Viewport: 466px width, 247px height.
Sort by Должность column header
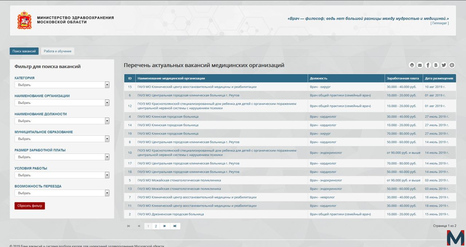pos(346,78)
